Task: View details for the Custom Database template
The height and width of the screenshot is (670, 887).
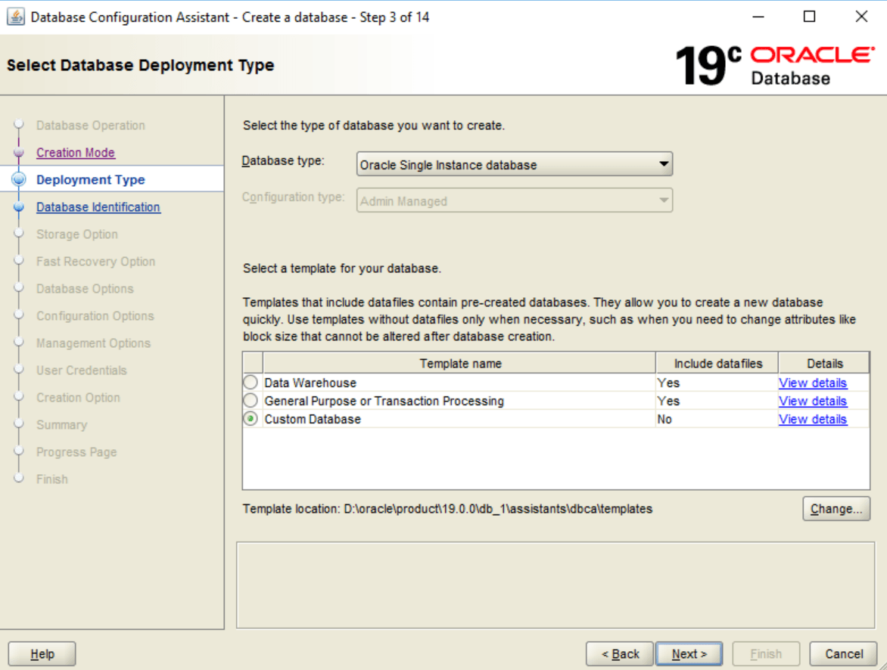Action: coord(812,419)
